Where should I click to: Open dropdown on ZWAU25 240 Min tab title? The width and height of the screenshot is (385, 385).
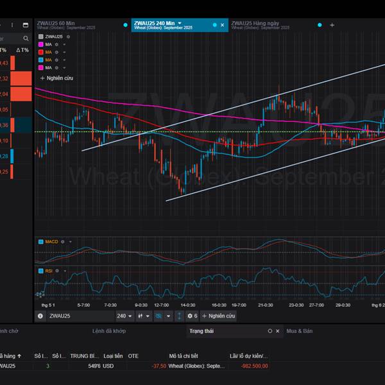pyautogui.click(x=180, y=23)
